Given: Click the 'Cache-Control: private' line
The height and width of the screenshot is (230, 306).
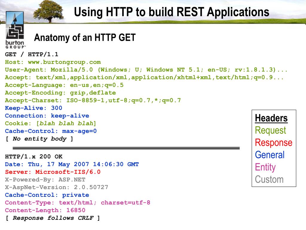Looking at the screenshot, I should click(x=47, y=195).
